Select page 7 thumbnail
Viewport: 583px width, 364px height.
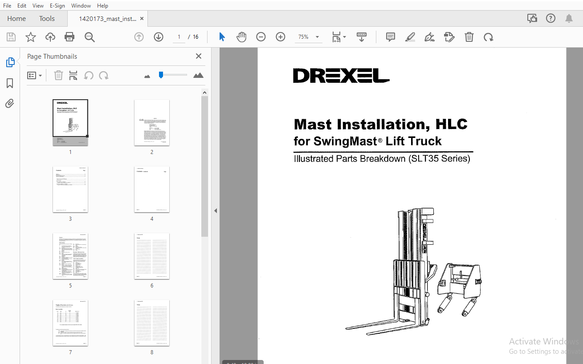(x=70, y=323)
